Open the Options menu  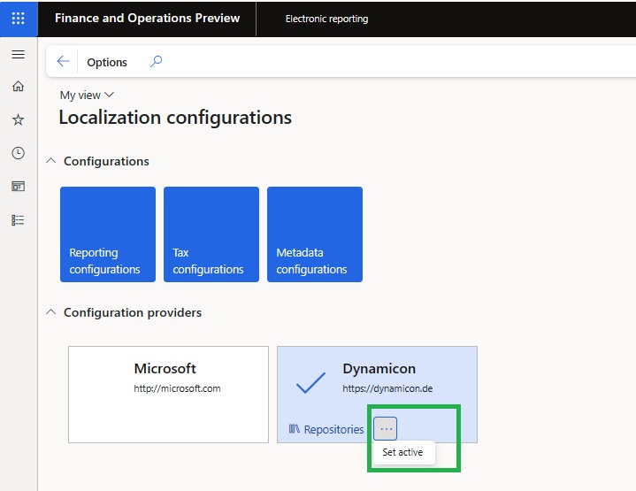[107, 62]
